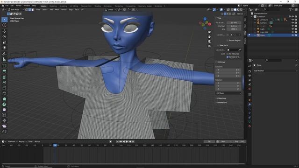Open the Edit Mode dropdown
This screenshot has height=168, width=299.
tap(16, 10)
